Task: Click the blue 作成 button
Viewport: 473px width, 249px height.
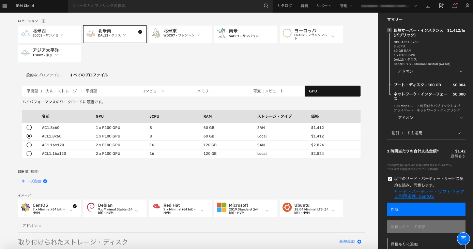Action: click(x=426, y=209)
